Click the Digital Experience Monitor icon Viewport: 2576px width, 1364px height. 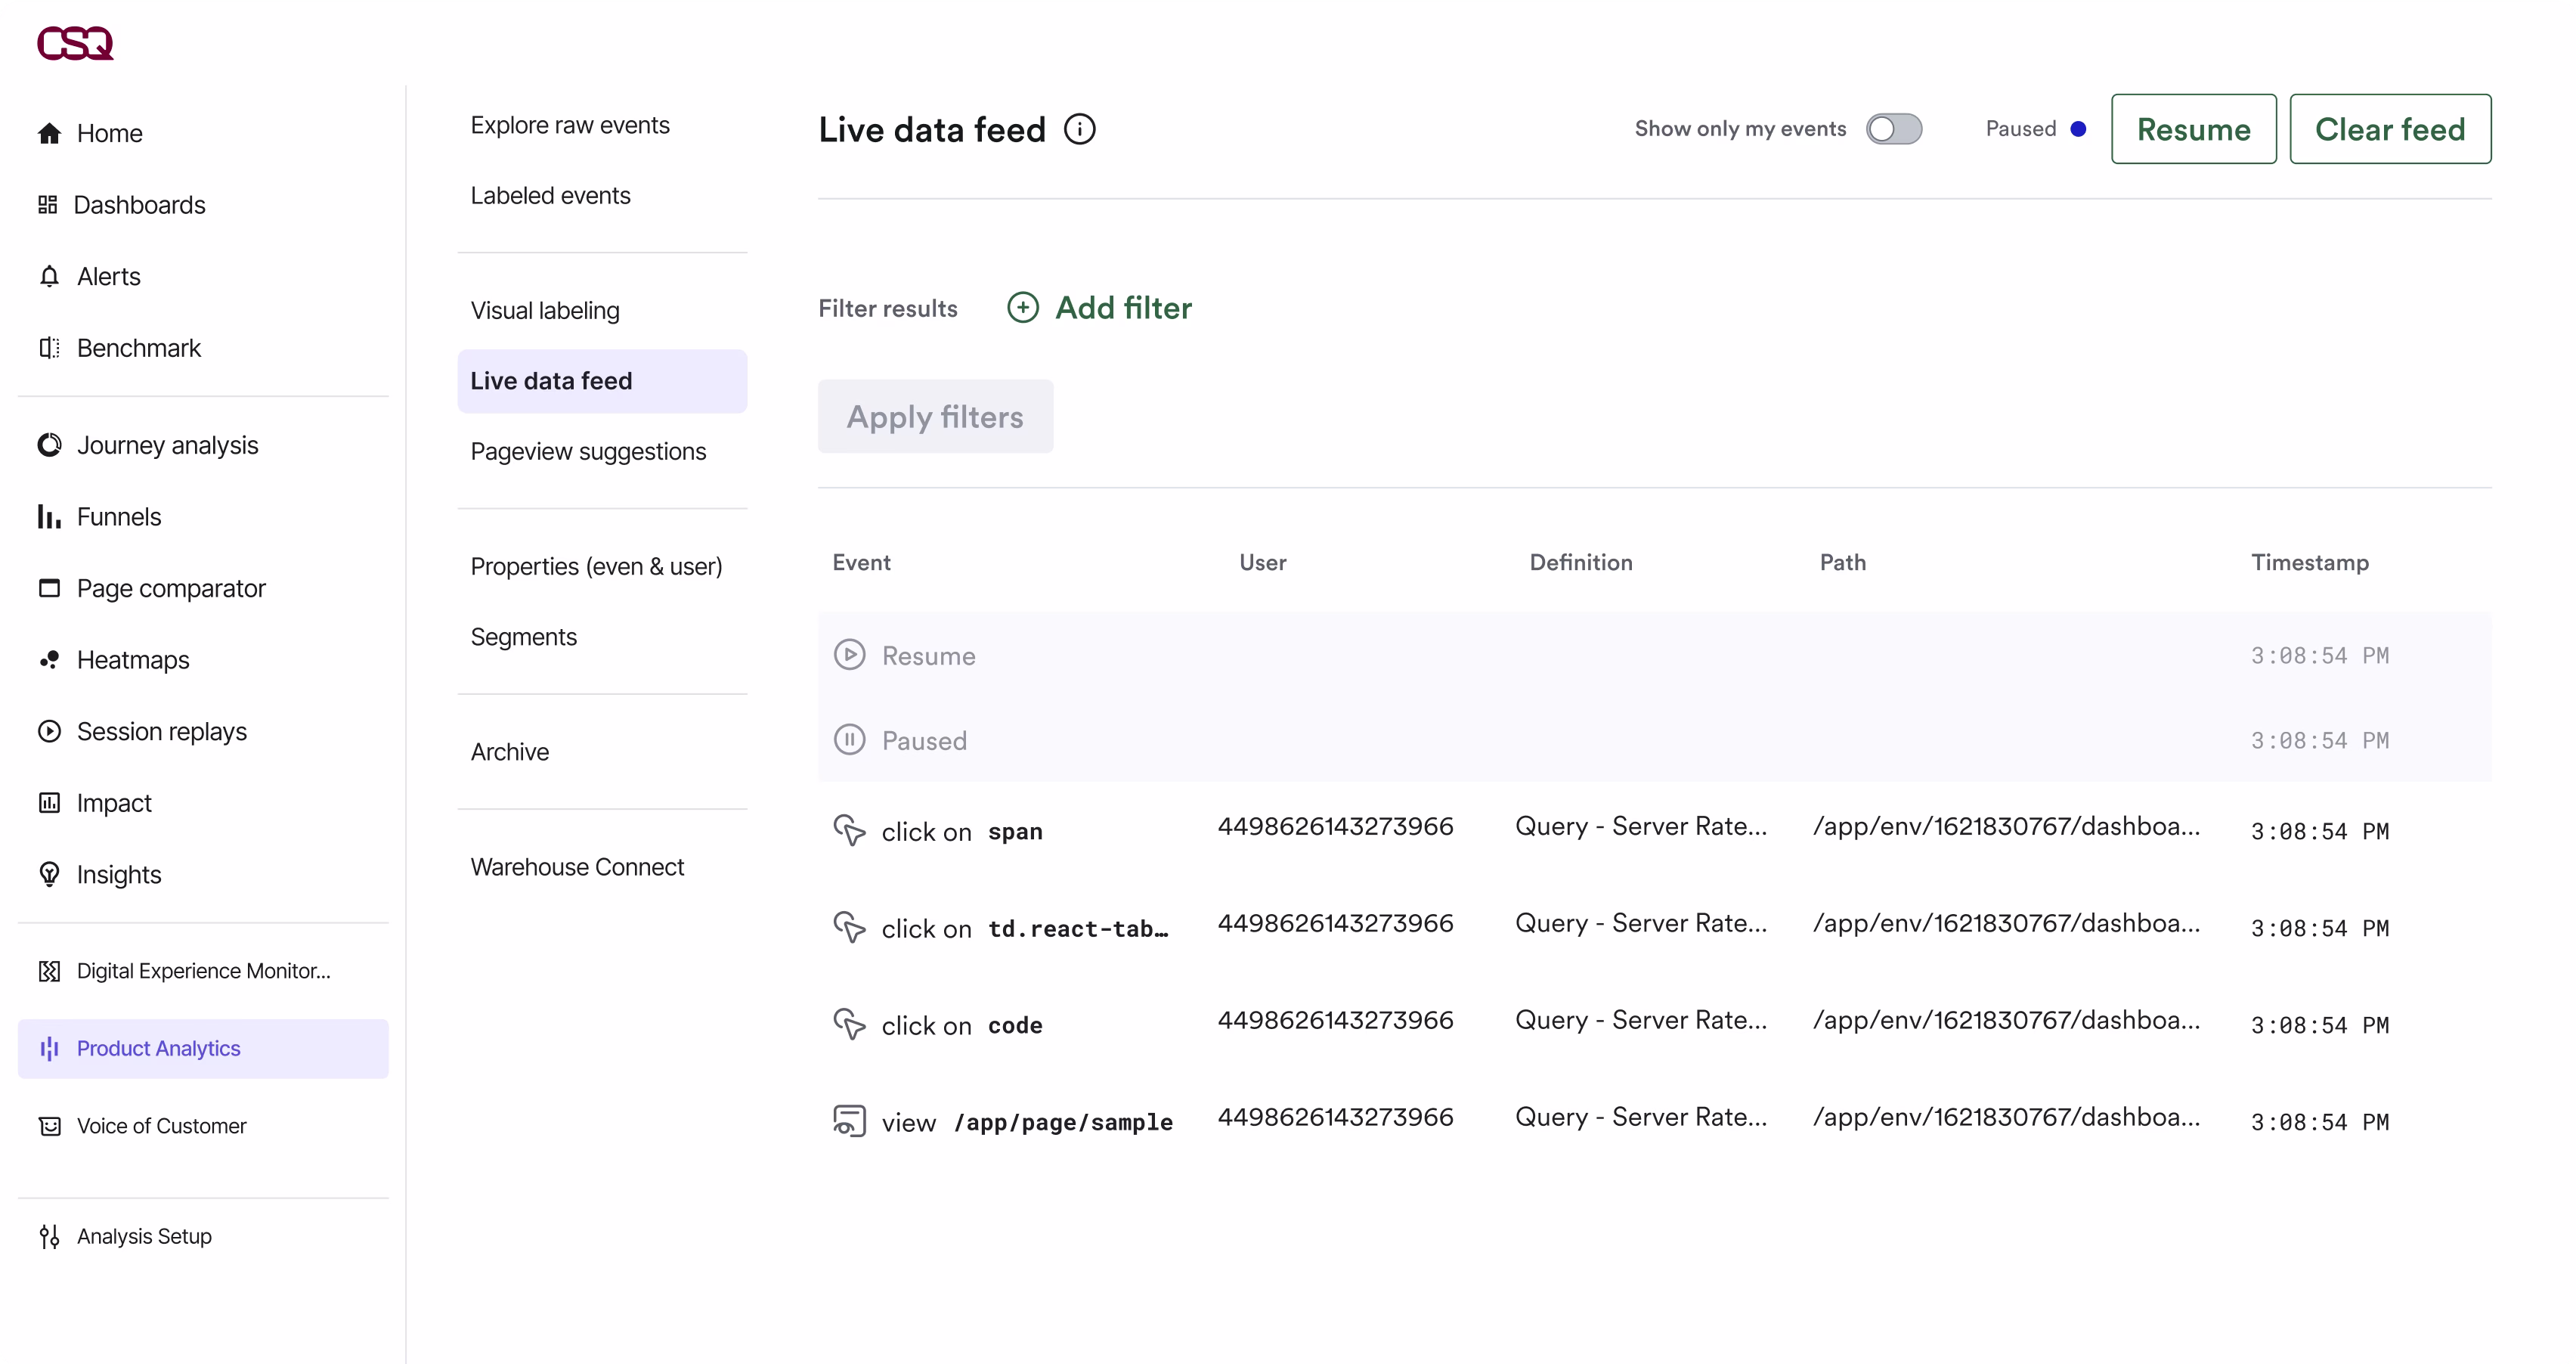coord(49,971)
